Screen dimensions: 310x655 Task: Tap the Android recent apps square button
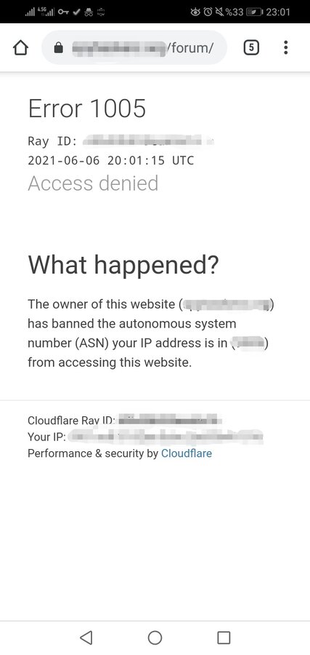(224, 638)
